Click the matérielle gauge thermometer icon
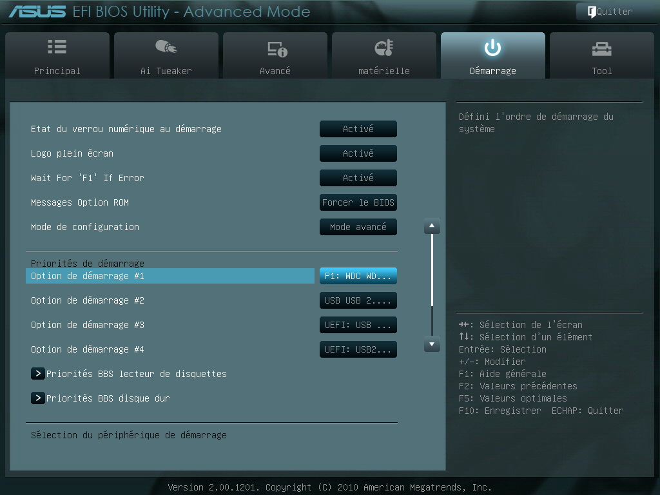660x495 pixels. 384,48
